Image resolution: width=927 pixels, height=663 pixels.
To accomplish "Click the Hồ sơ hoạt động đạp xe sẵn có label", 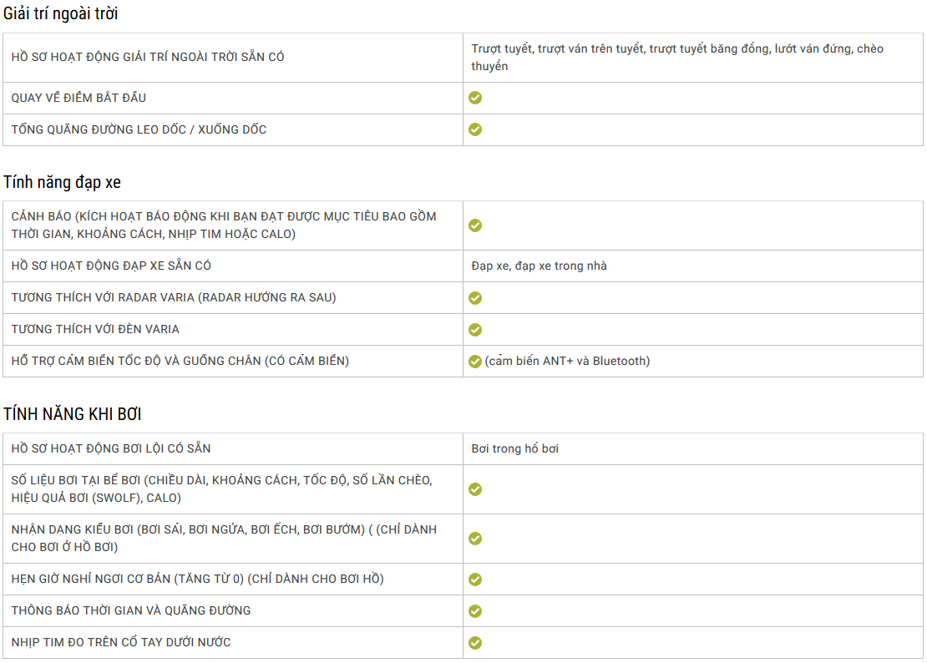I will [111, 266].
